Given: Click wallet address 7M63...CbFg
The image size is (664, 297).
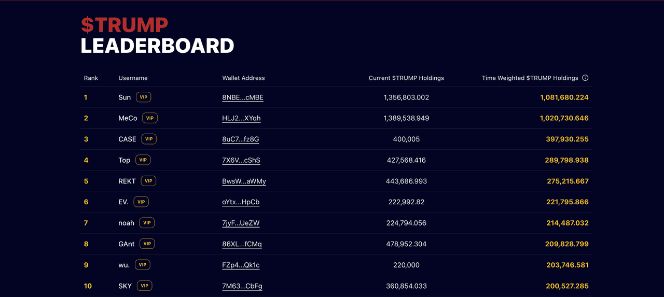Looking at the screenshot, I should point(242,286).
